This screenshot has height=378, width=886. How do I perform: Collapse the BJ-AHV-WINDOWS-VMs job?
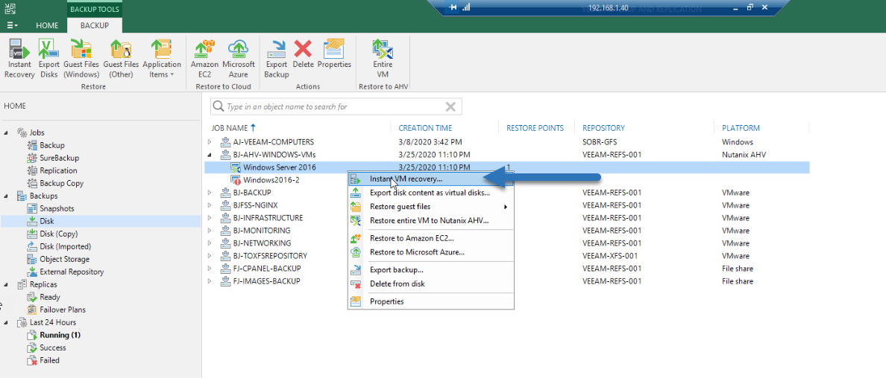click(210, 155)
